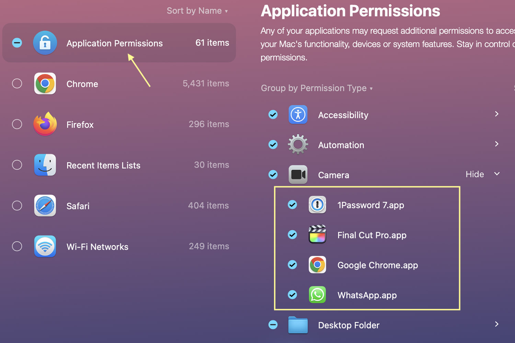This screenshot has height=343, width=515.
Task: Select the Firefox checkbox
Action: pyautogui.click(x=17, y=124)
